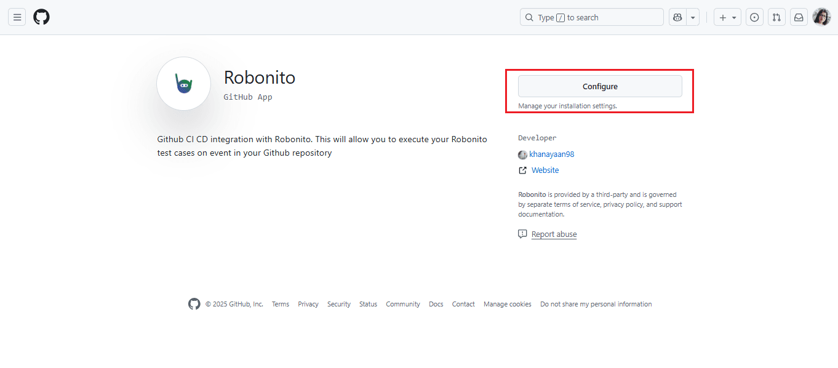Open the notifications inbox icon

coord(799,17)
